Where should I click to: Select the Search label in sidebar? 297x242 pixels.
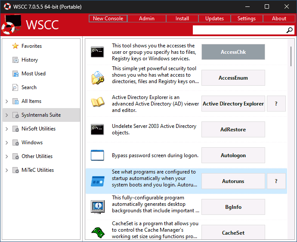(29, 87)
